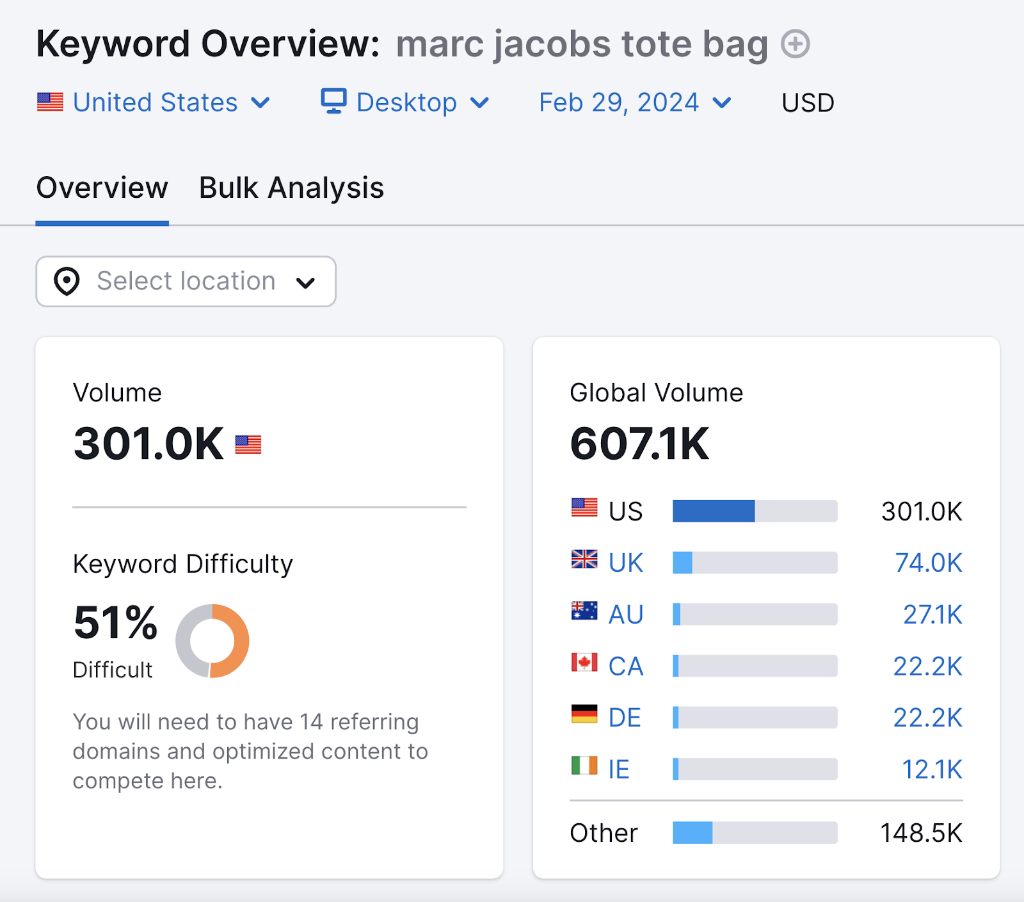Click the plus icon beside the keyword title
The image size is (1024, 902).
tap(796, 44)
